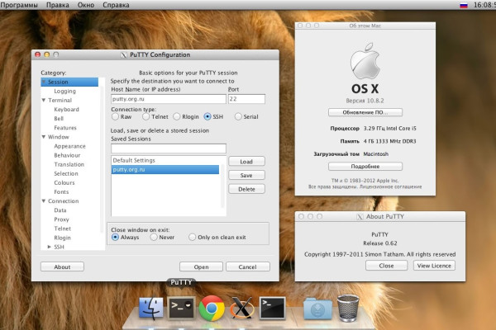
Task: Launch PuTTY terminal icon in dock
Action: [181, 308]
